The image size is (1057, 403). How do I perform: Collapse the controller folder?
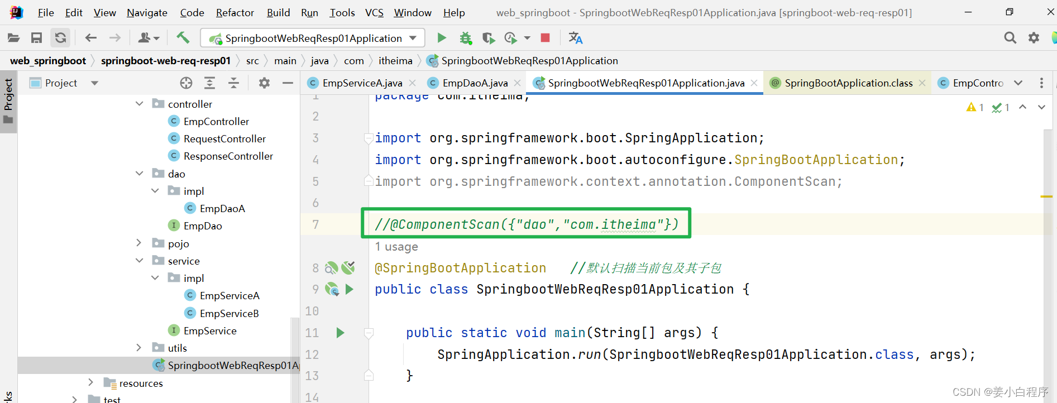pos(139,104)
